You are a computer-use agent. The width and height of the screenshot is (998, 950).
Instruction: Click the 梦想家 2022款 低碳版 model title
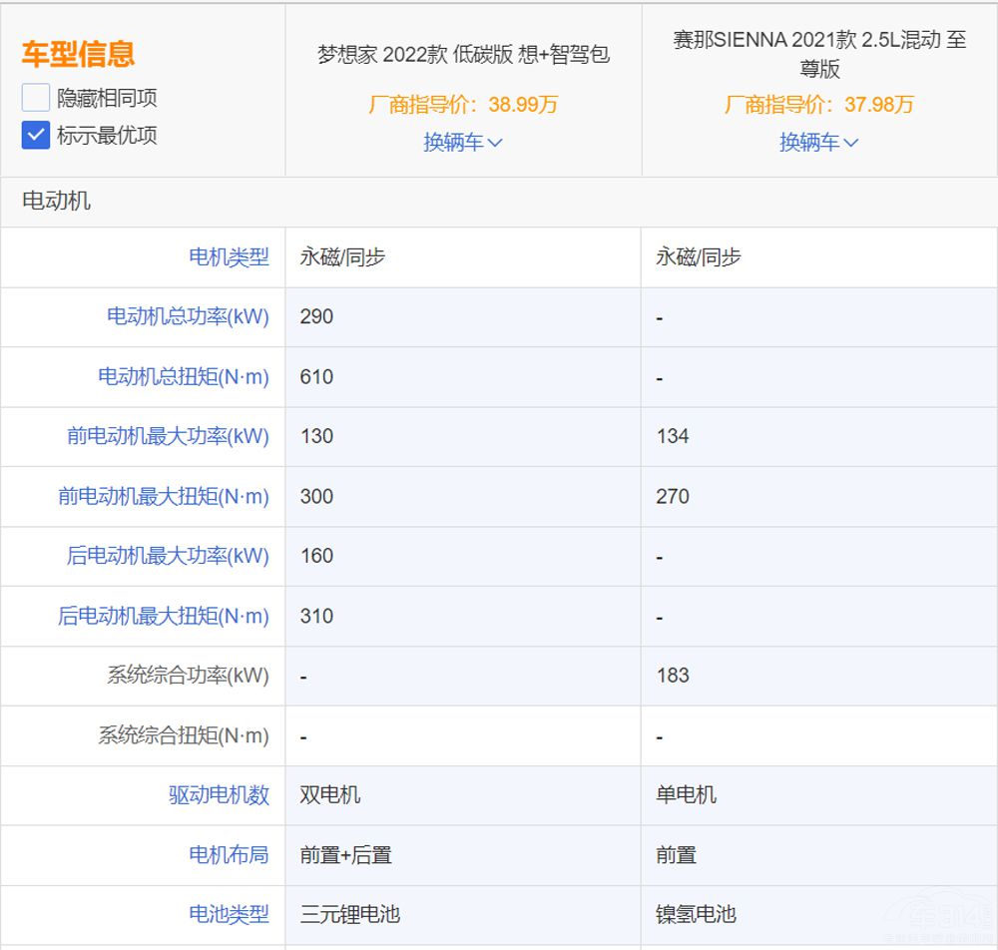[463, 55]
